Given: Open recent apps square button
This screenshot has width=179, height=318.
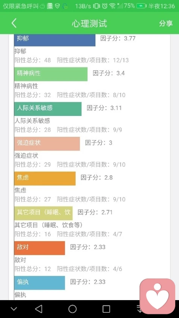Looking at the screenshot, I should [x=106, y=309].
